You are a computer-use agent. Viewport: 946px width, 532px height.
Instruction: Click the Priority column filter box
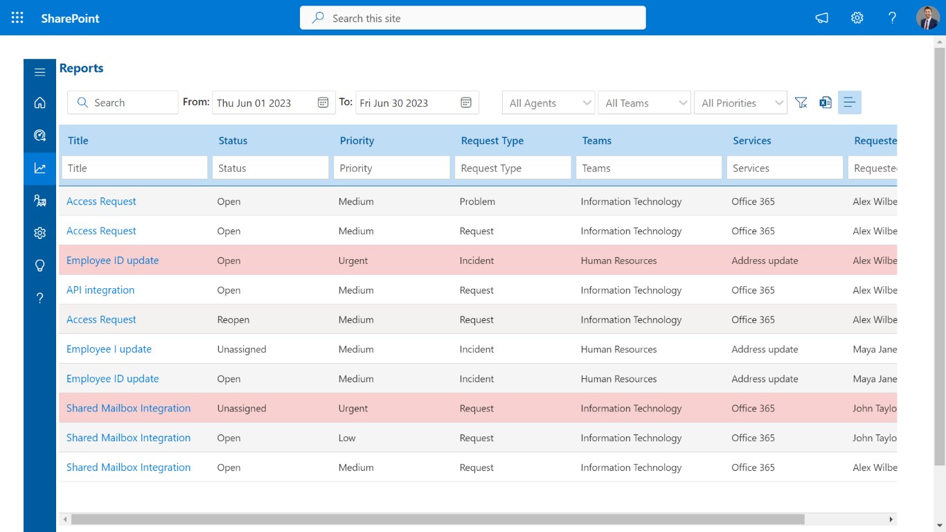(x=391, y=168)
